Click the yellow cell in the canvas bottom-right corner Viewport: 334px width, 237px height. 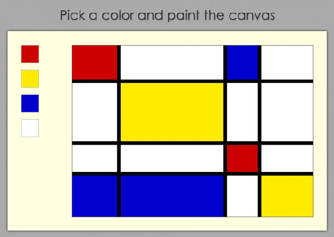click(x=287, y=196)
